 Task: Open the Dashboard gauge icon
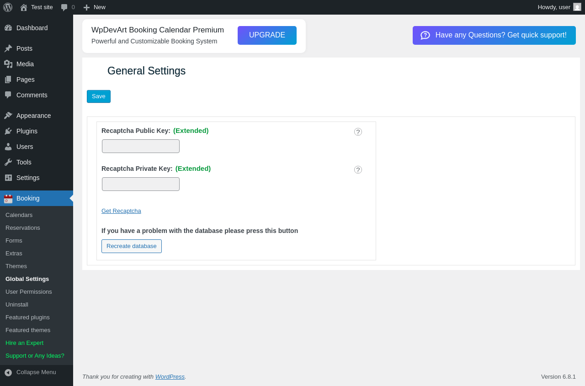click(x=8, y=28)
